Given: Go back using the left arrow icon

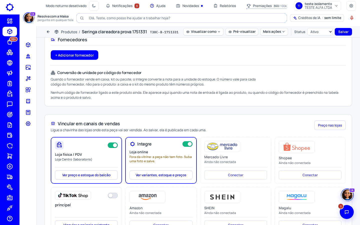Looking at the screenshot, I should coord(48,32).
